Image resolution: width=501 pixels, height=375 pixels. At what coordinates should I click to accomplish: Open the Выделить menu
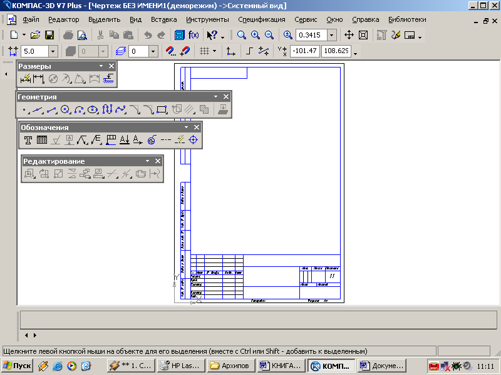(x=104, y=20)
